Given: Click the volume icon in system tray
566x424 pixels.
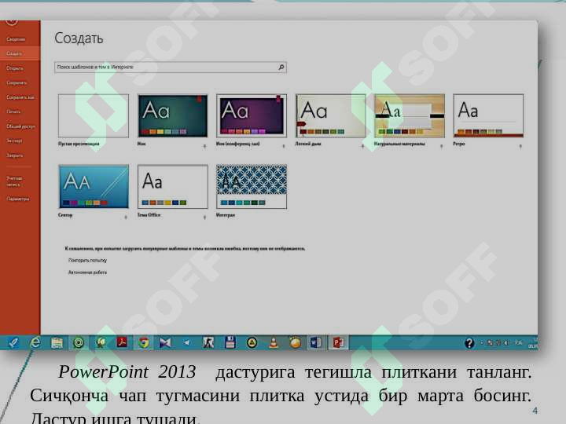Looking at the screenshot, I should (x=507, y=342).
